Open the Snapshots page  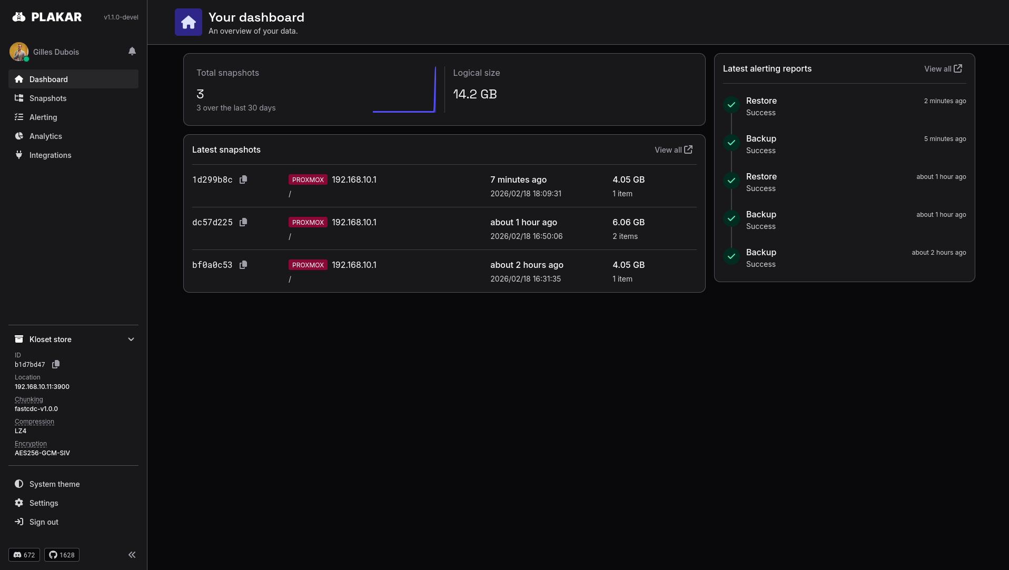click(x=48, y=98)
